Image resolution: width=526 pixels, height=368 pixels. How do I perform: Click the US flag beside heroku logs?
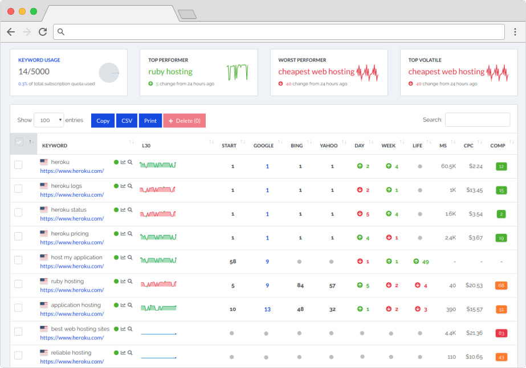click(44, 185)
